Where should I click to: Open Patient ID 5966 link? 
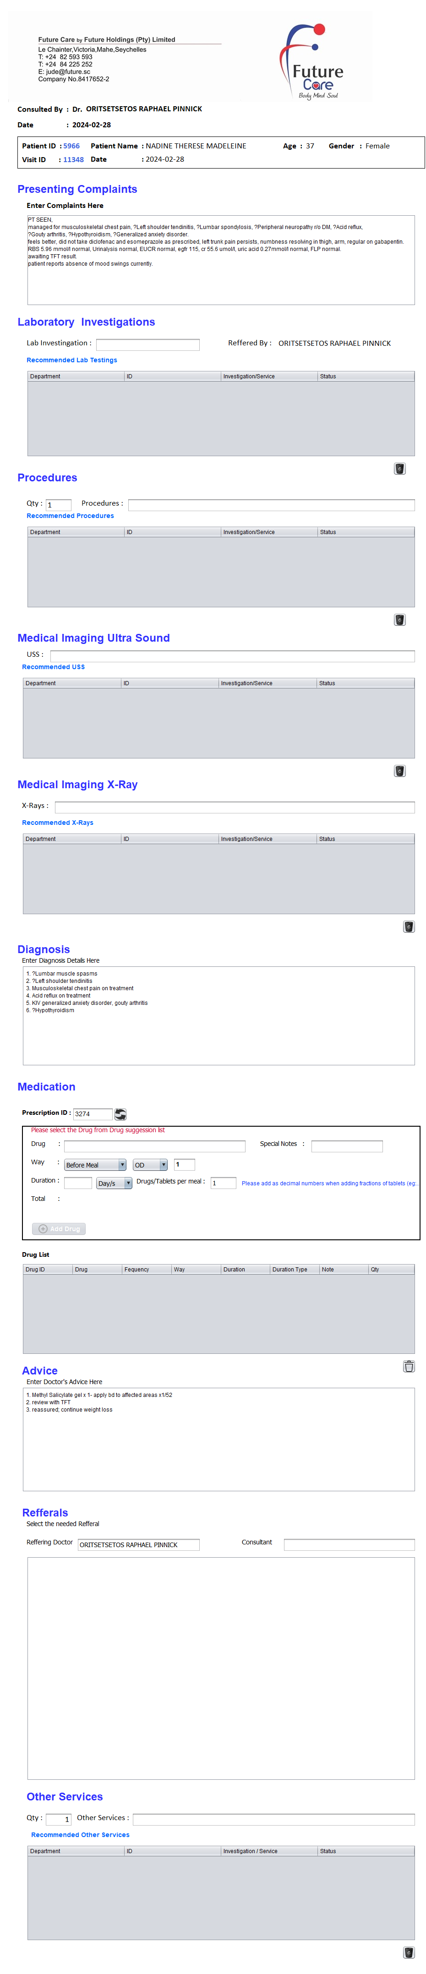(71, 146)
